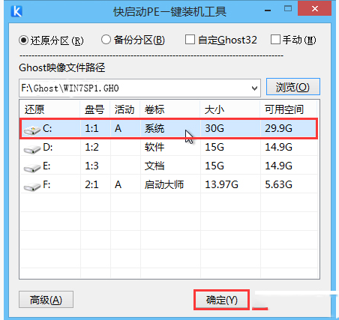Viewport: 339px width, 320px height.
Task: Open the 高级(A) advanced options
Action: (x=46, y=300)
